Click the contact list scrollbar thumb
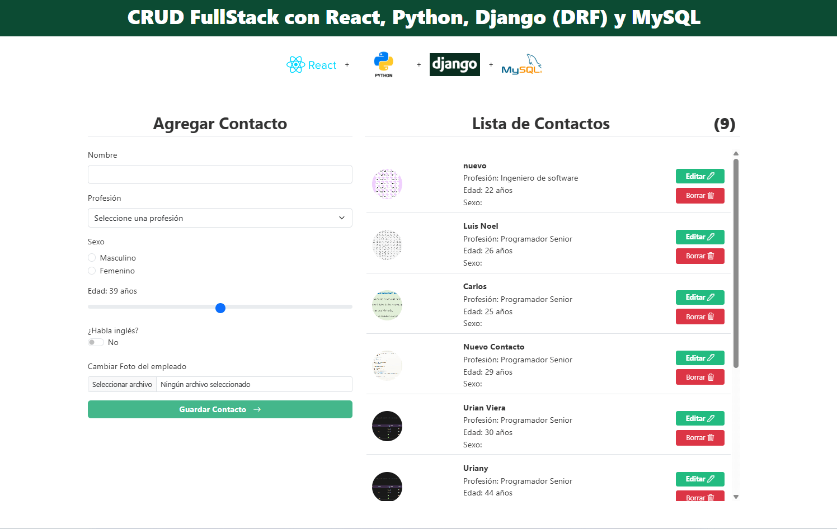Viewport: 837px width, 529px height. [x=736, y=263]
